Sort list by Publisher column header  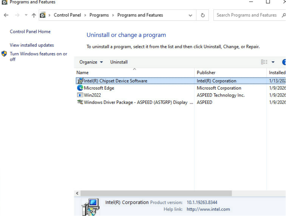pyautogui.click(x=206, y=73)
